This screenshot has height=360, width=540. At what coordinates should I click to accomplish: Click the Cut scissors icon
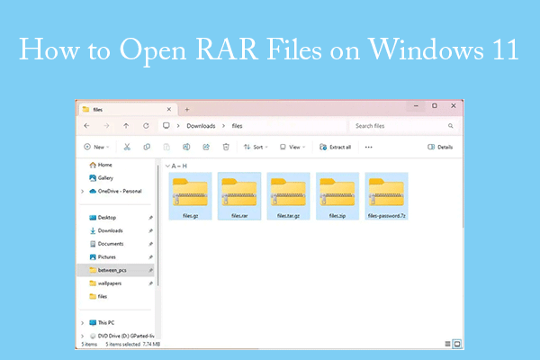pos(127,147)
